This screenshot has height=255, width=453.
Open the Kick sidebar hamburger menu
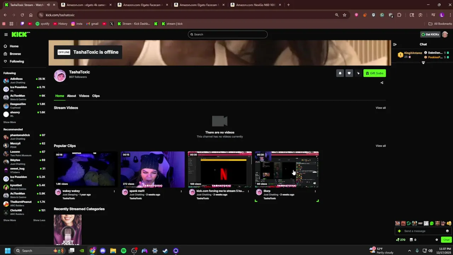pos(6,34)
